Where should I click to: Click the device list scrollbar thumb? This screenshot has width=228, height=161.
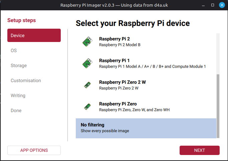(x=218, y=105)
